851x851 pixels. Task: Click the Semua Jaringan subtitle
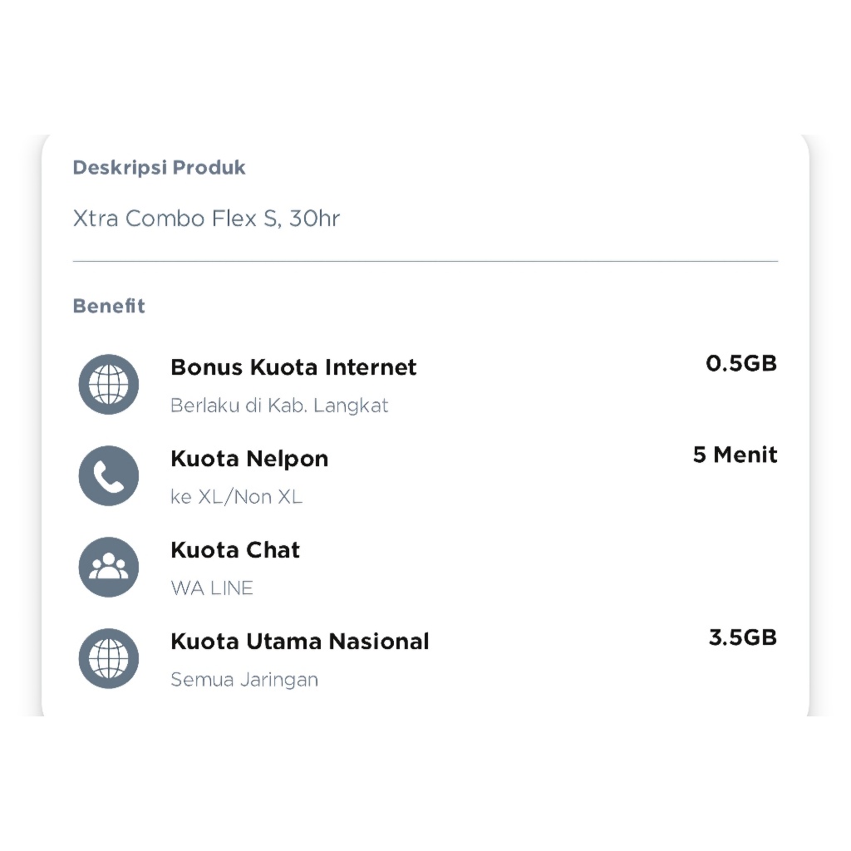pyautogui.click(x=244, y=680)
